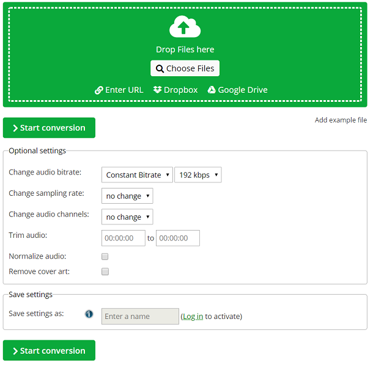Click the Google Drive logo icon
The image size is (373, 366).
tap(212, 90)
